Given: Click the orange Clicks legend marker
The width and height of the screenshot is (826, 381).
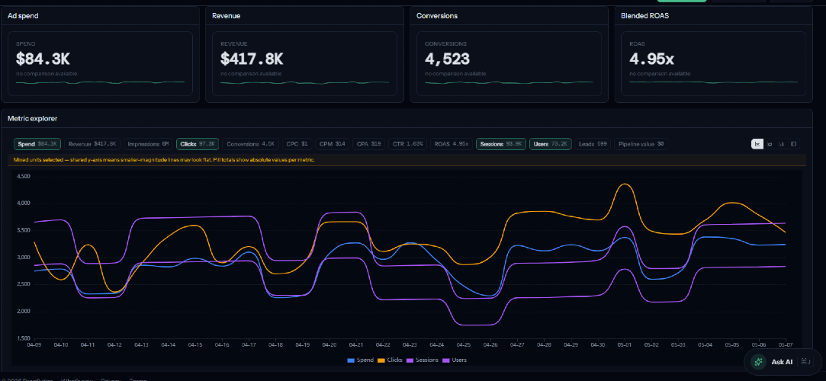Looking at the screenshot, I should [x=381, y=360].
